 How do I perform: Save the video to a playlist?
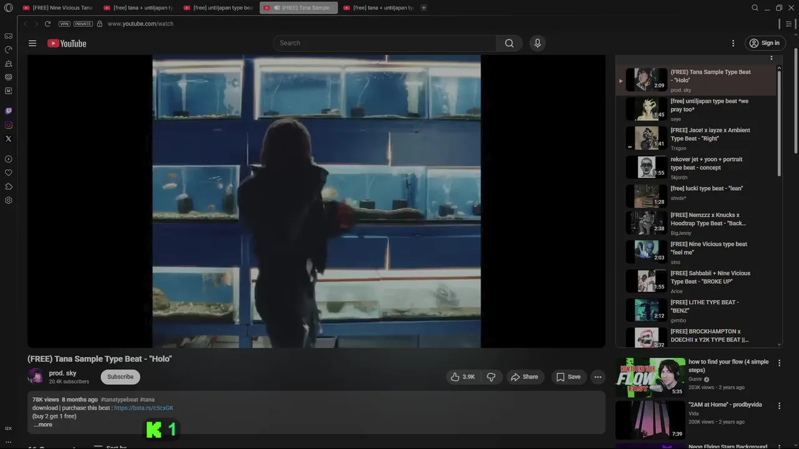coord(568,377)
